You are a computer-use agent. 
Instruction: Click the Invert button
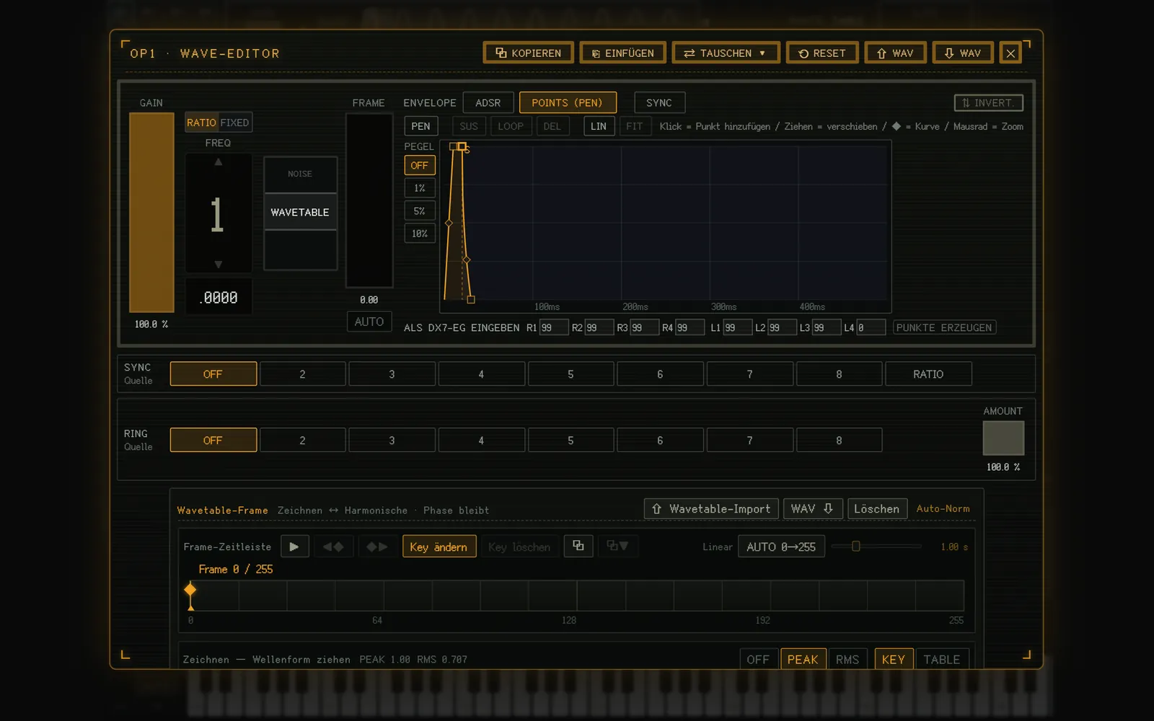tap(988, 103)
